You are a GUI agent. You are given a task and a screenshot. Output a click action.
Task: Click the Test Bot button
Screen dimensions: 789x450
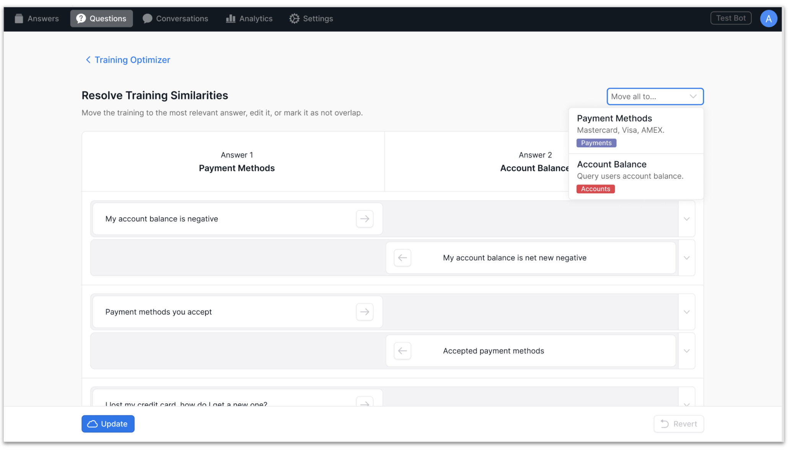730,18
